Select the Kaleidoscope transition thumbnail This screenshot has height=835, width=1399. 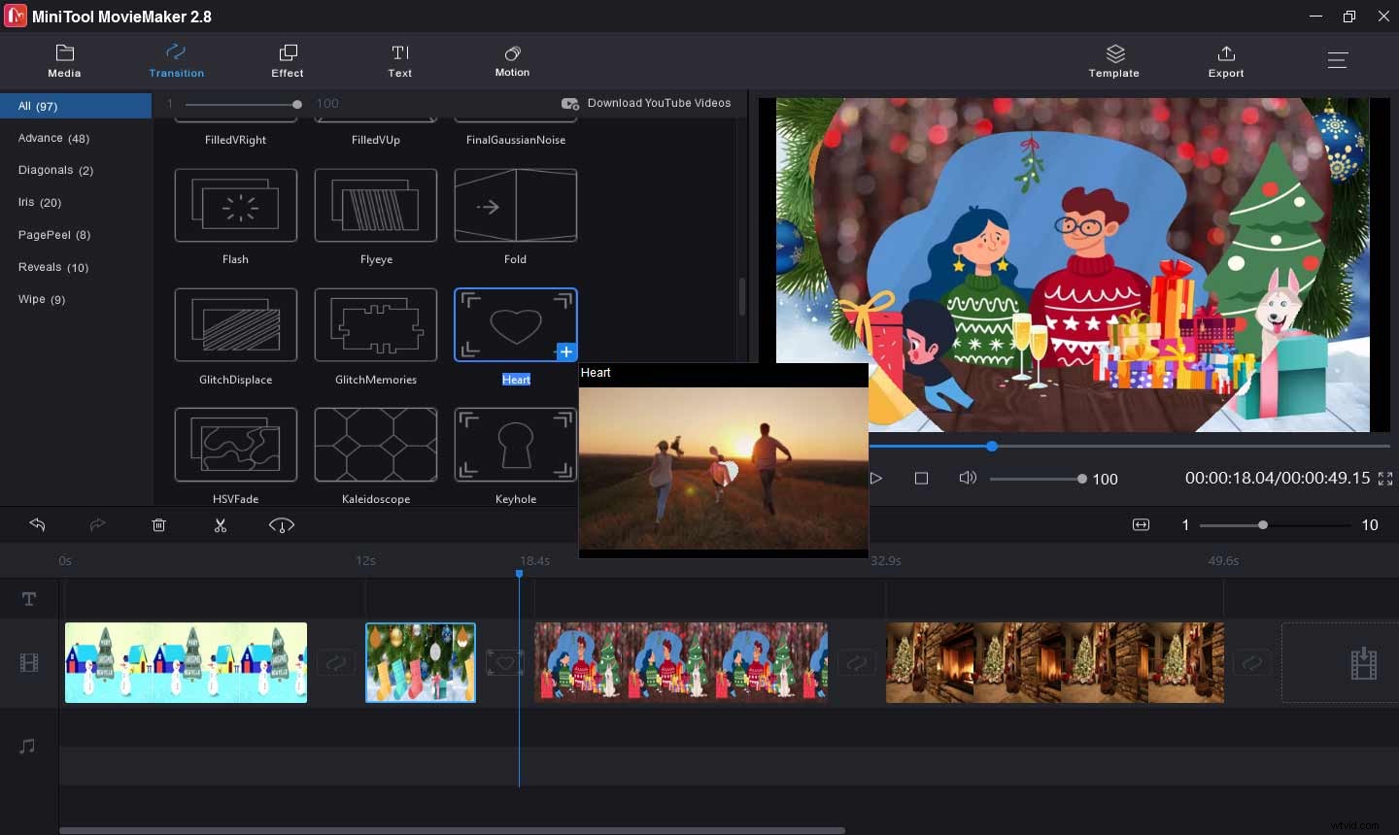coord(375,445)
